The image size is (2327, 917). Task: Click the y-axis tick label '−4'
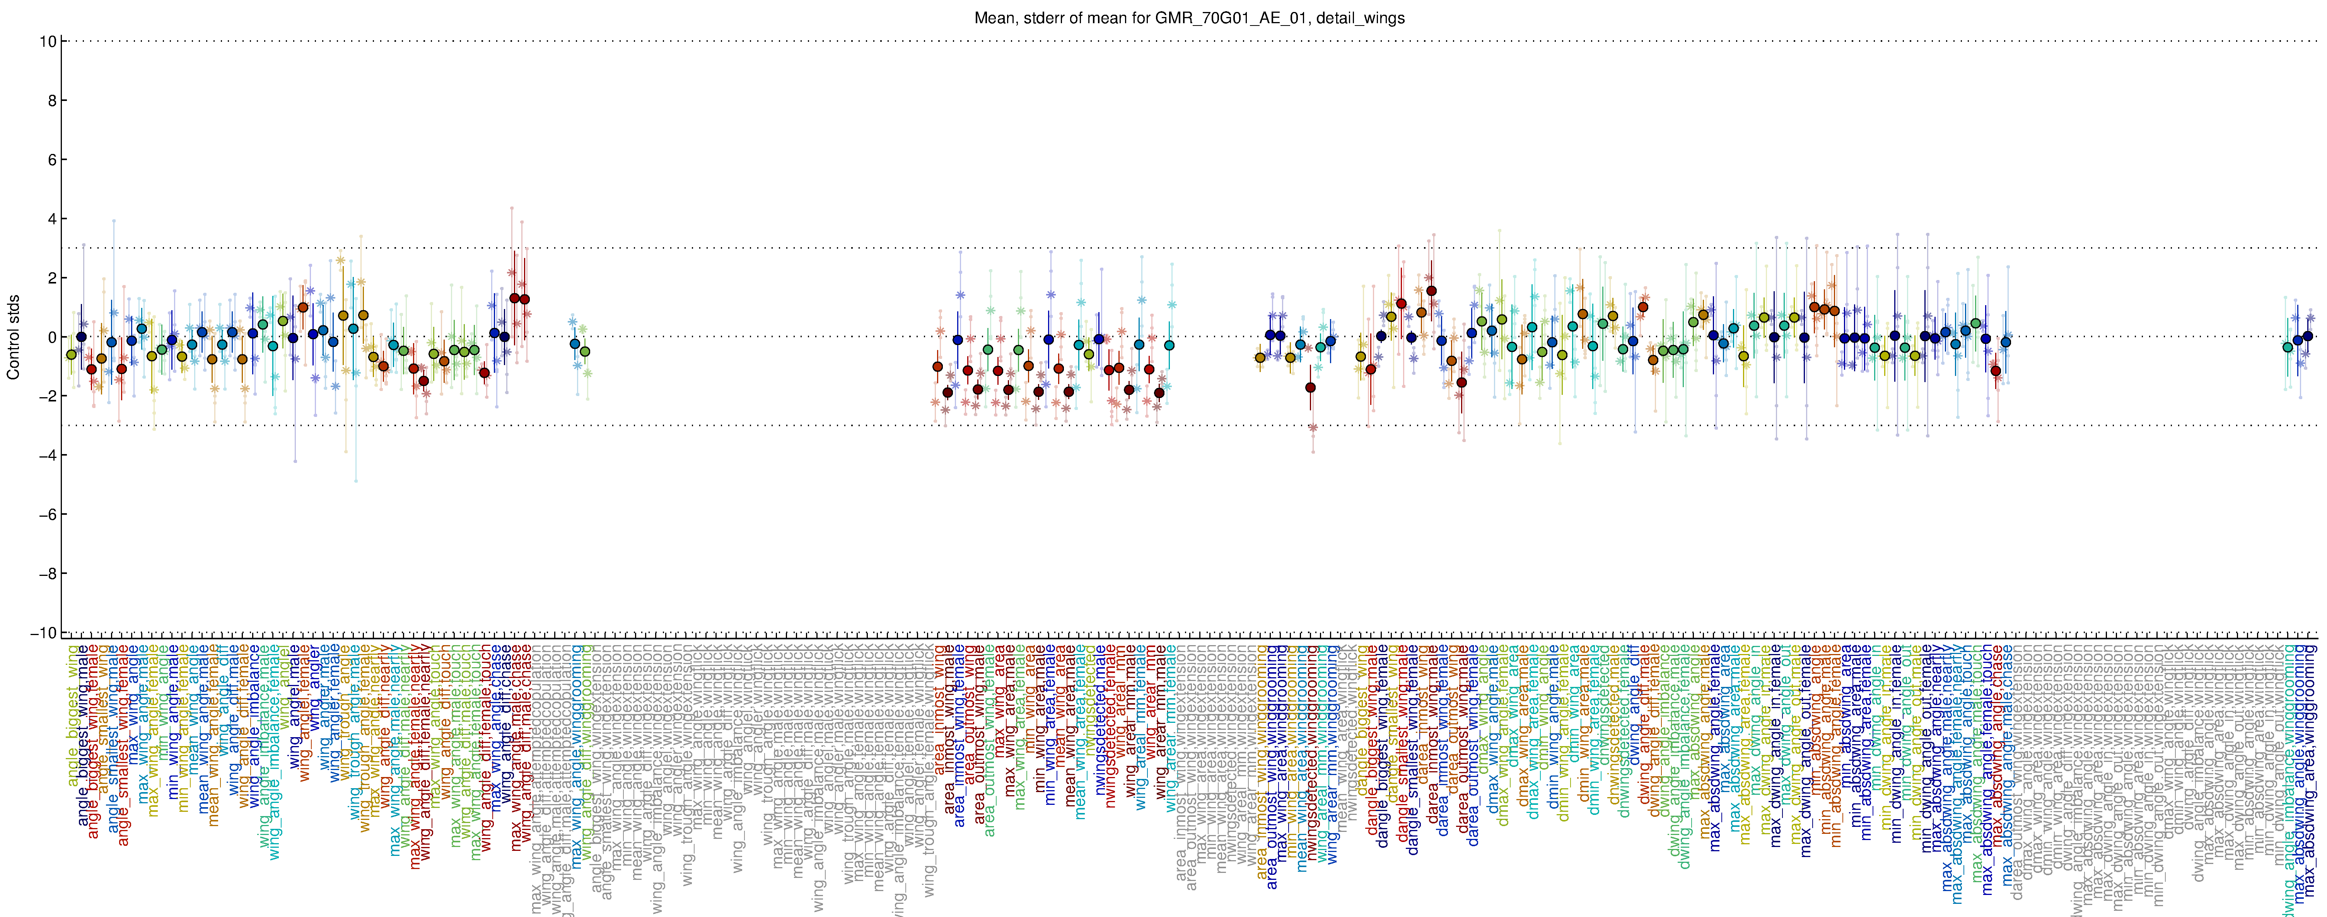click(48, 455)
